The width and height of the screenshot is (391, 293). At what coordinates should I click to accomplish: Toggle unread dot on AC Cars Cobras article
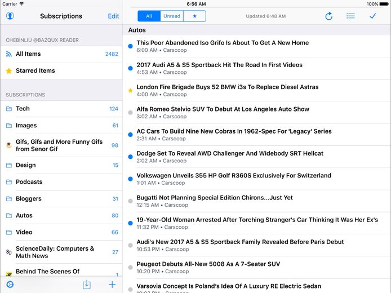coord(130,135)
